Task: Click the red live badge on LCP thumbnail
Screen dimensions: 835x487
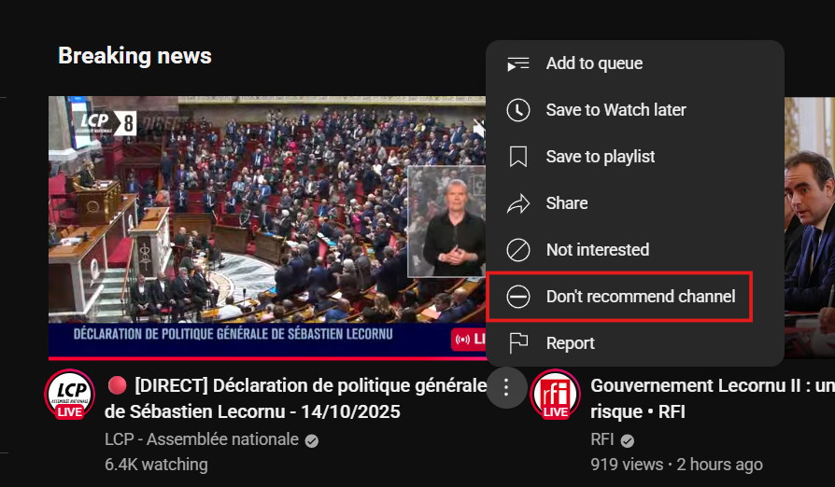Action: click(468, 339)
